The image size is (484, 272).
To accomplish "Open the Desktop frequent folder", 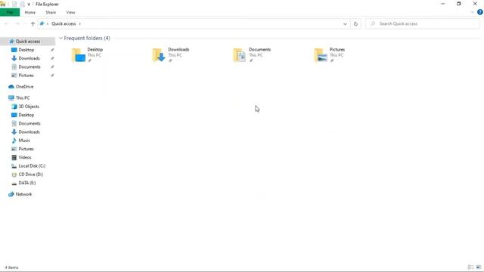I will pyautogui.click(x=88, y=55).
